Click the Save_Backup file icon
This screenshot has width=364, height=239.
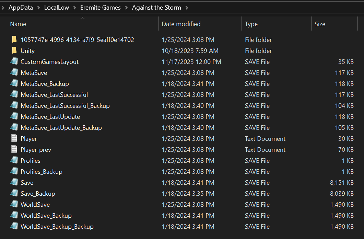[x=14, y=193]
